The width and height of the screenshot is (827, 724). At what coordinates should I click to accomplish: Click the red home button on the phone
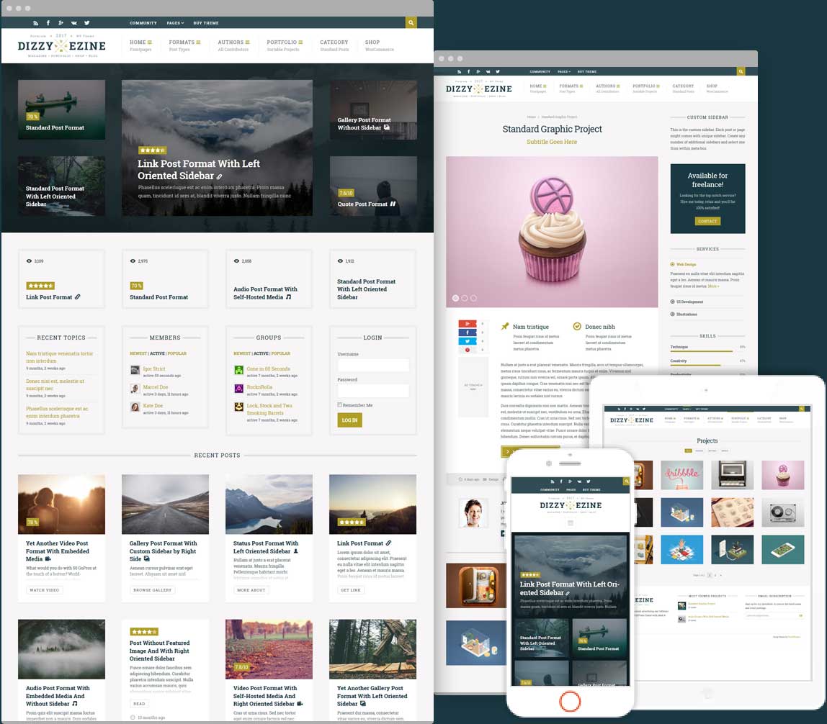569,700
